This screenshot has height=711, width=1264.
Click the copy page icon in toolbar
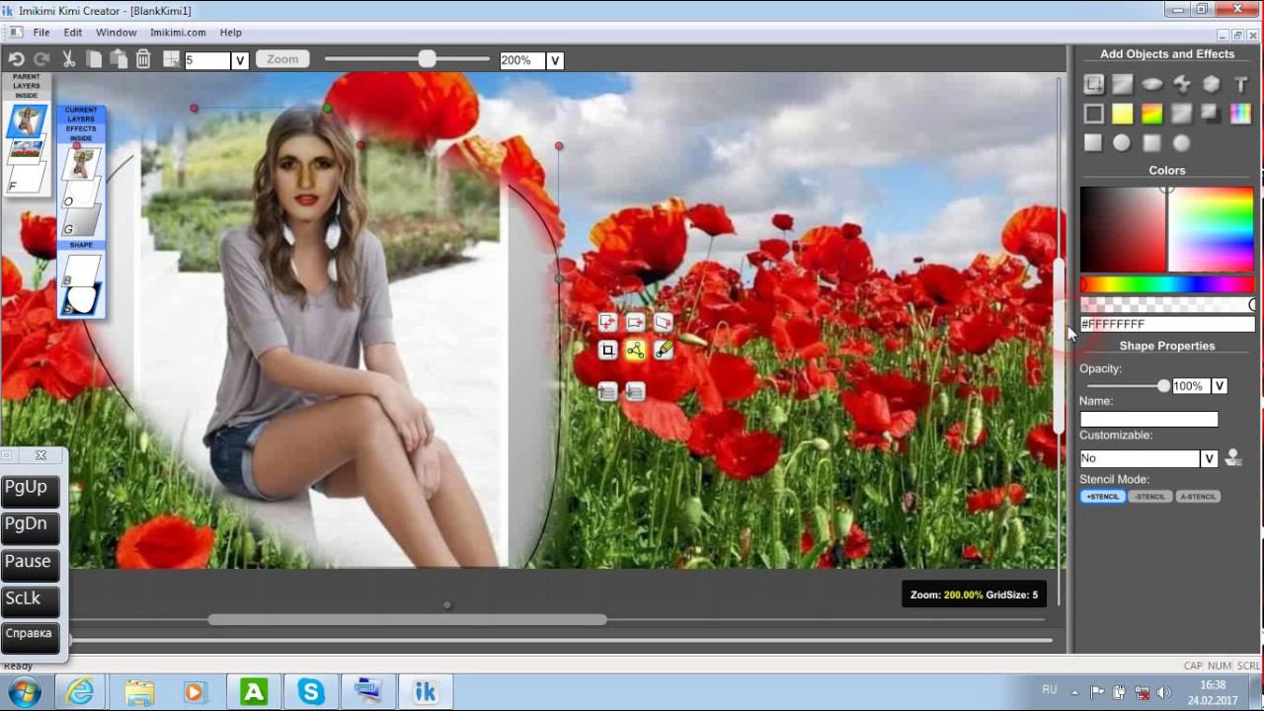(94, 60)
